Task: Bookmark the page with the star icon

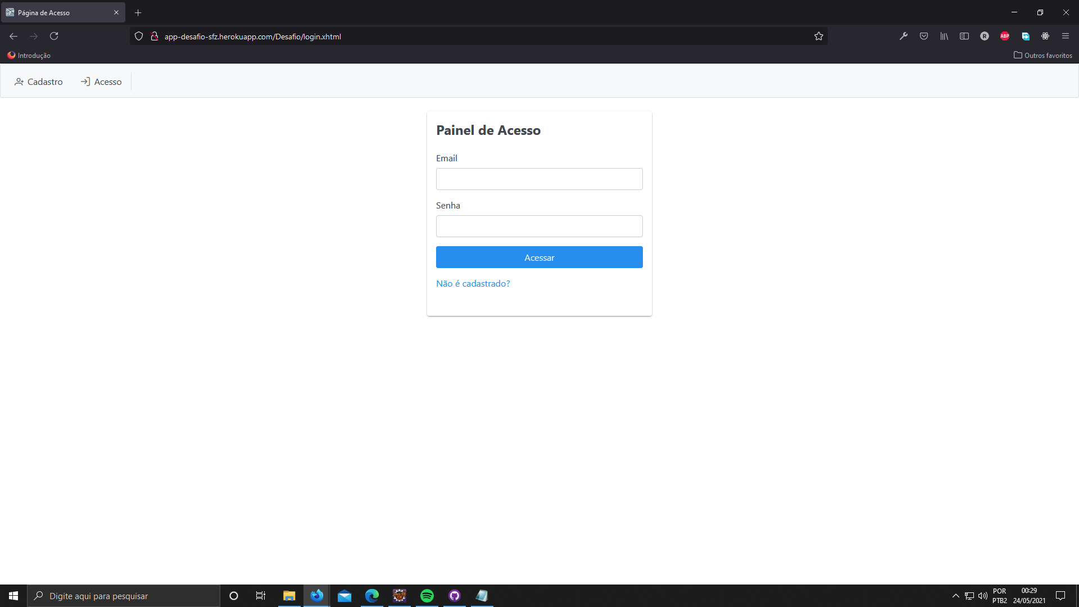Action: [819, 36]
